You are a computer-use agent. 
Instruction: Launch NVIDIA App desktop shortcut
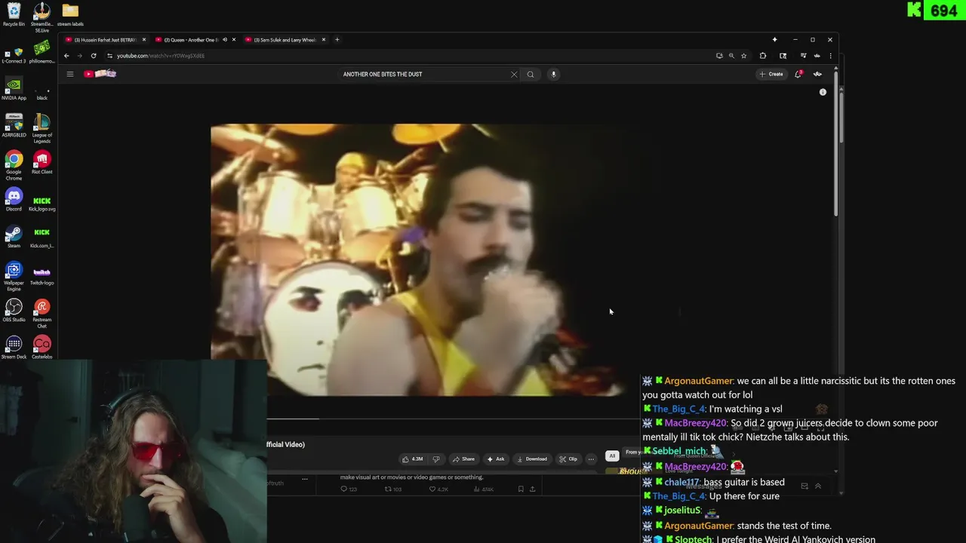tap(14, 89)
